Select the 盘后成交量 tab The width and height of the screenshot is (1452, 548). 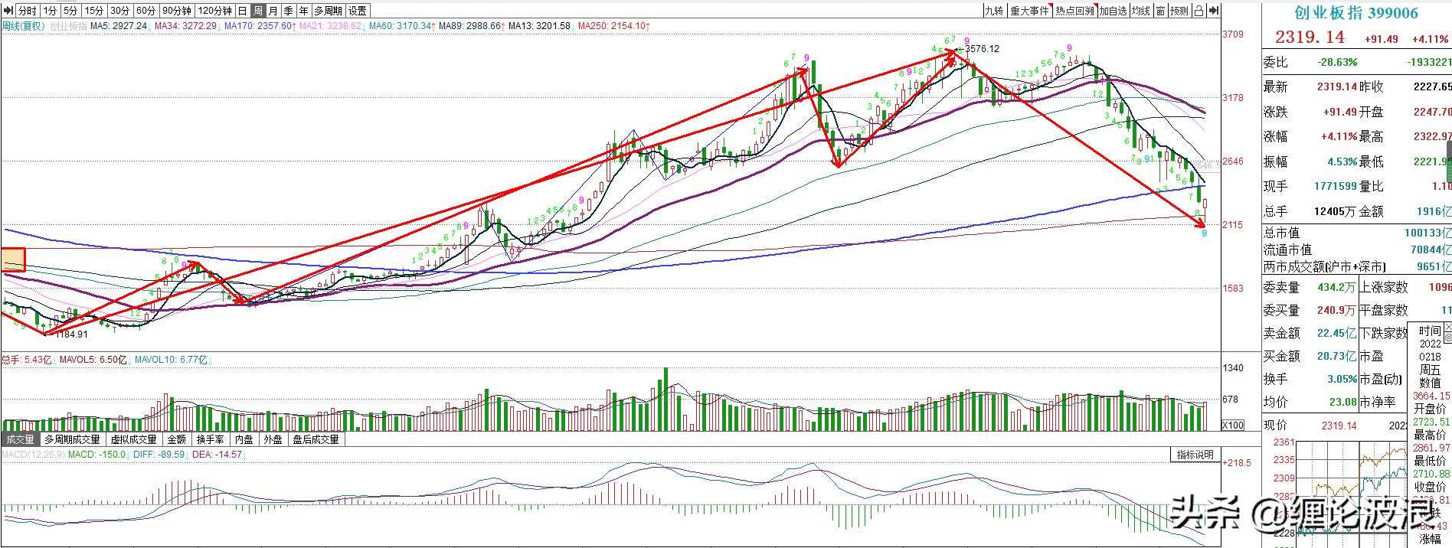316,439
